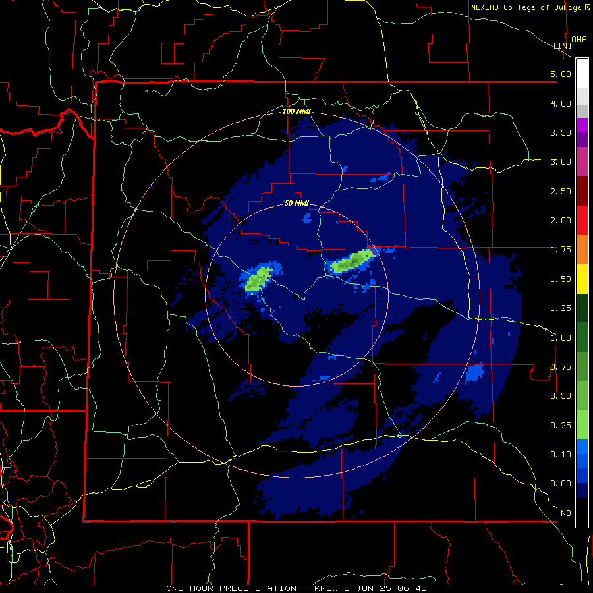Click the OHA product label

[x=579, y=40]
